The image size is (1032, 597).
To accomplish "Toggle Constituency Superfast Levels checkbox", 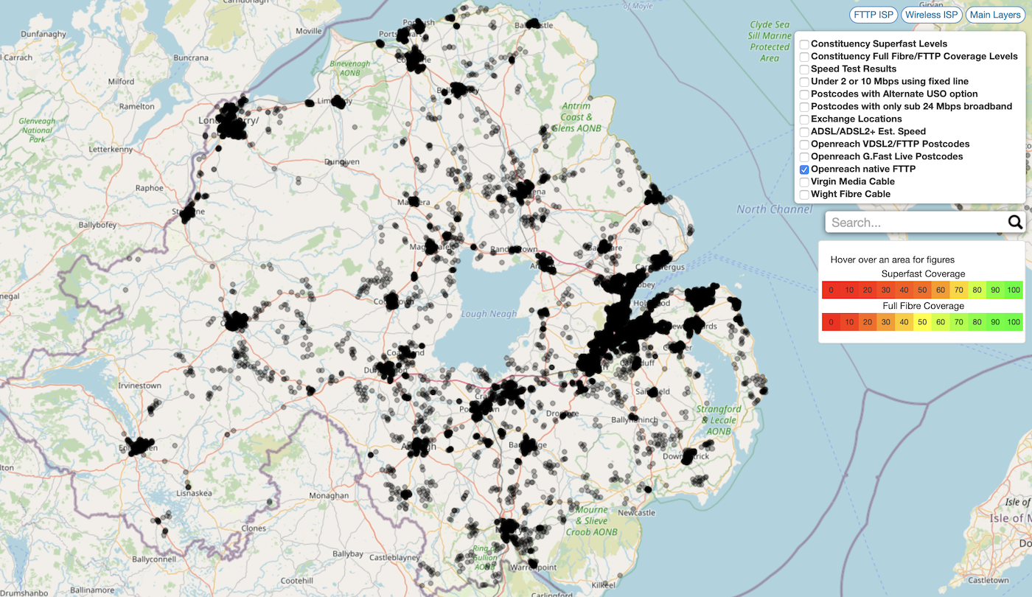I will 805,44.
